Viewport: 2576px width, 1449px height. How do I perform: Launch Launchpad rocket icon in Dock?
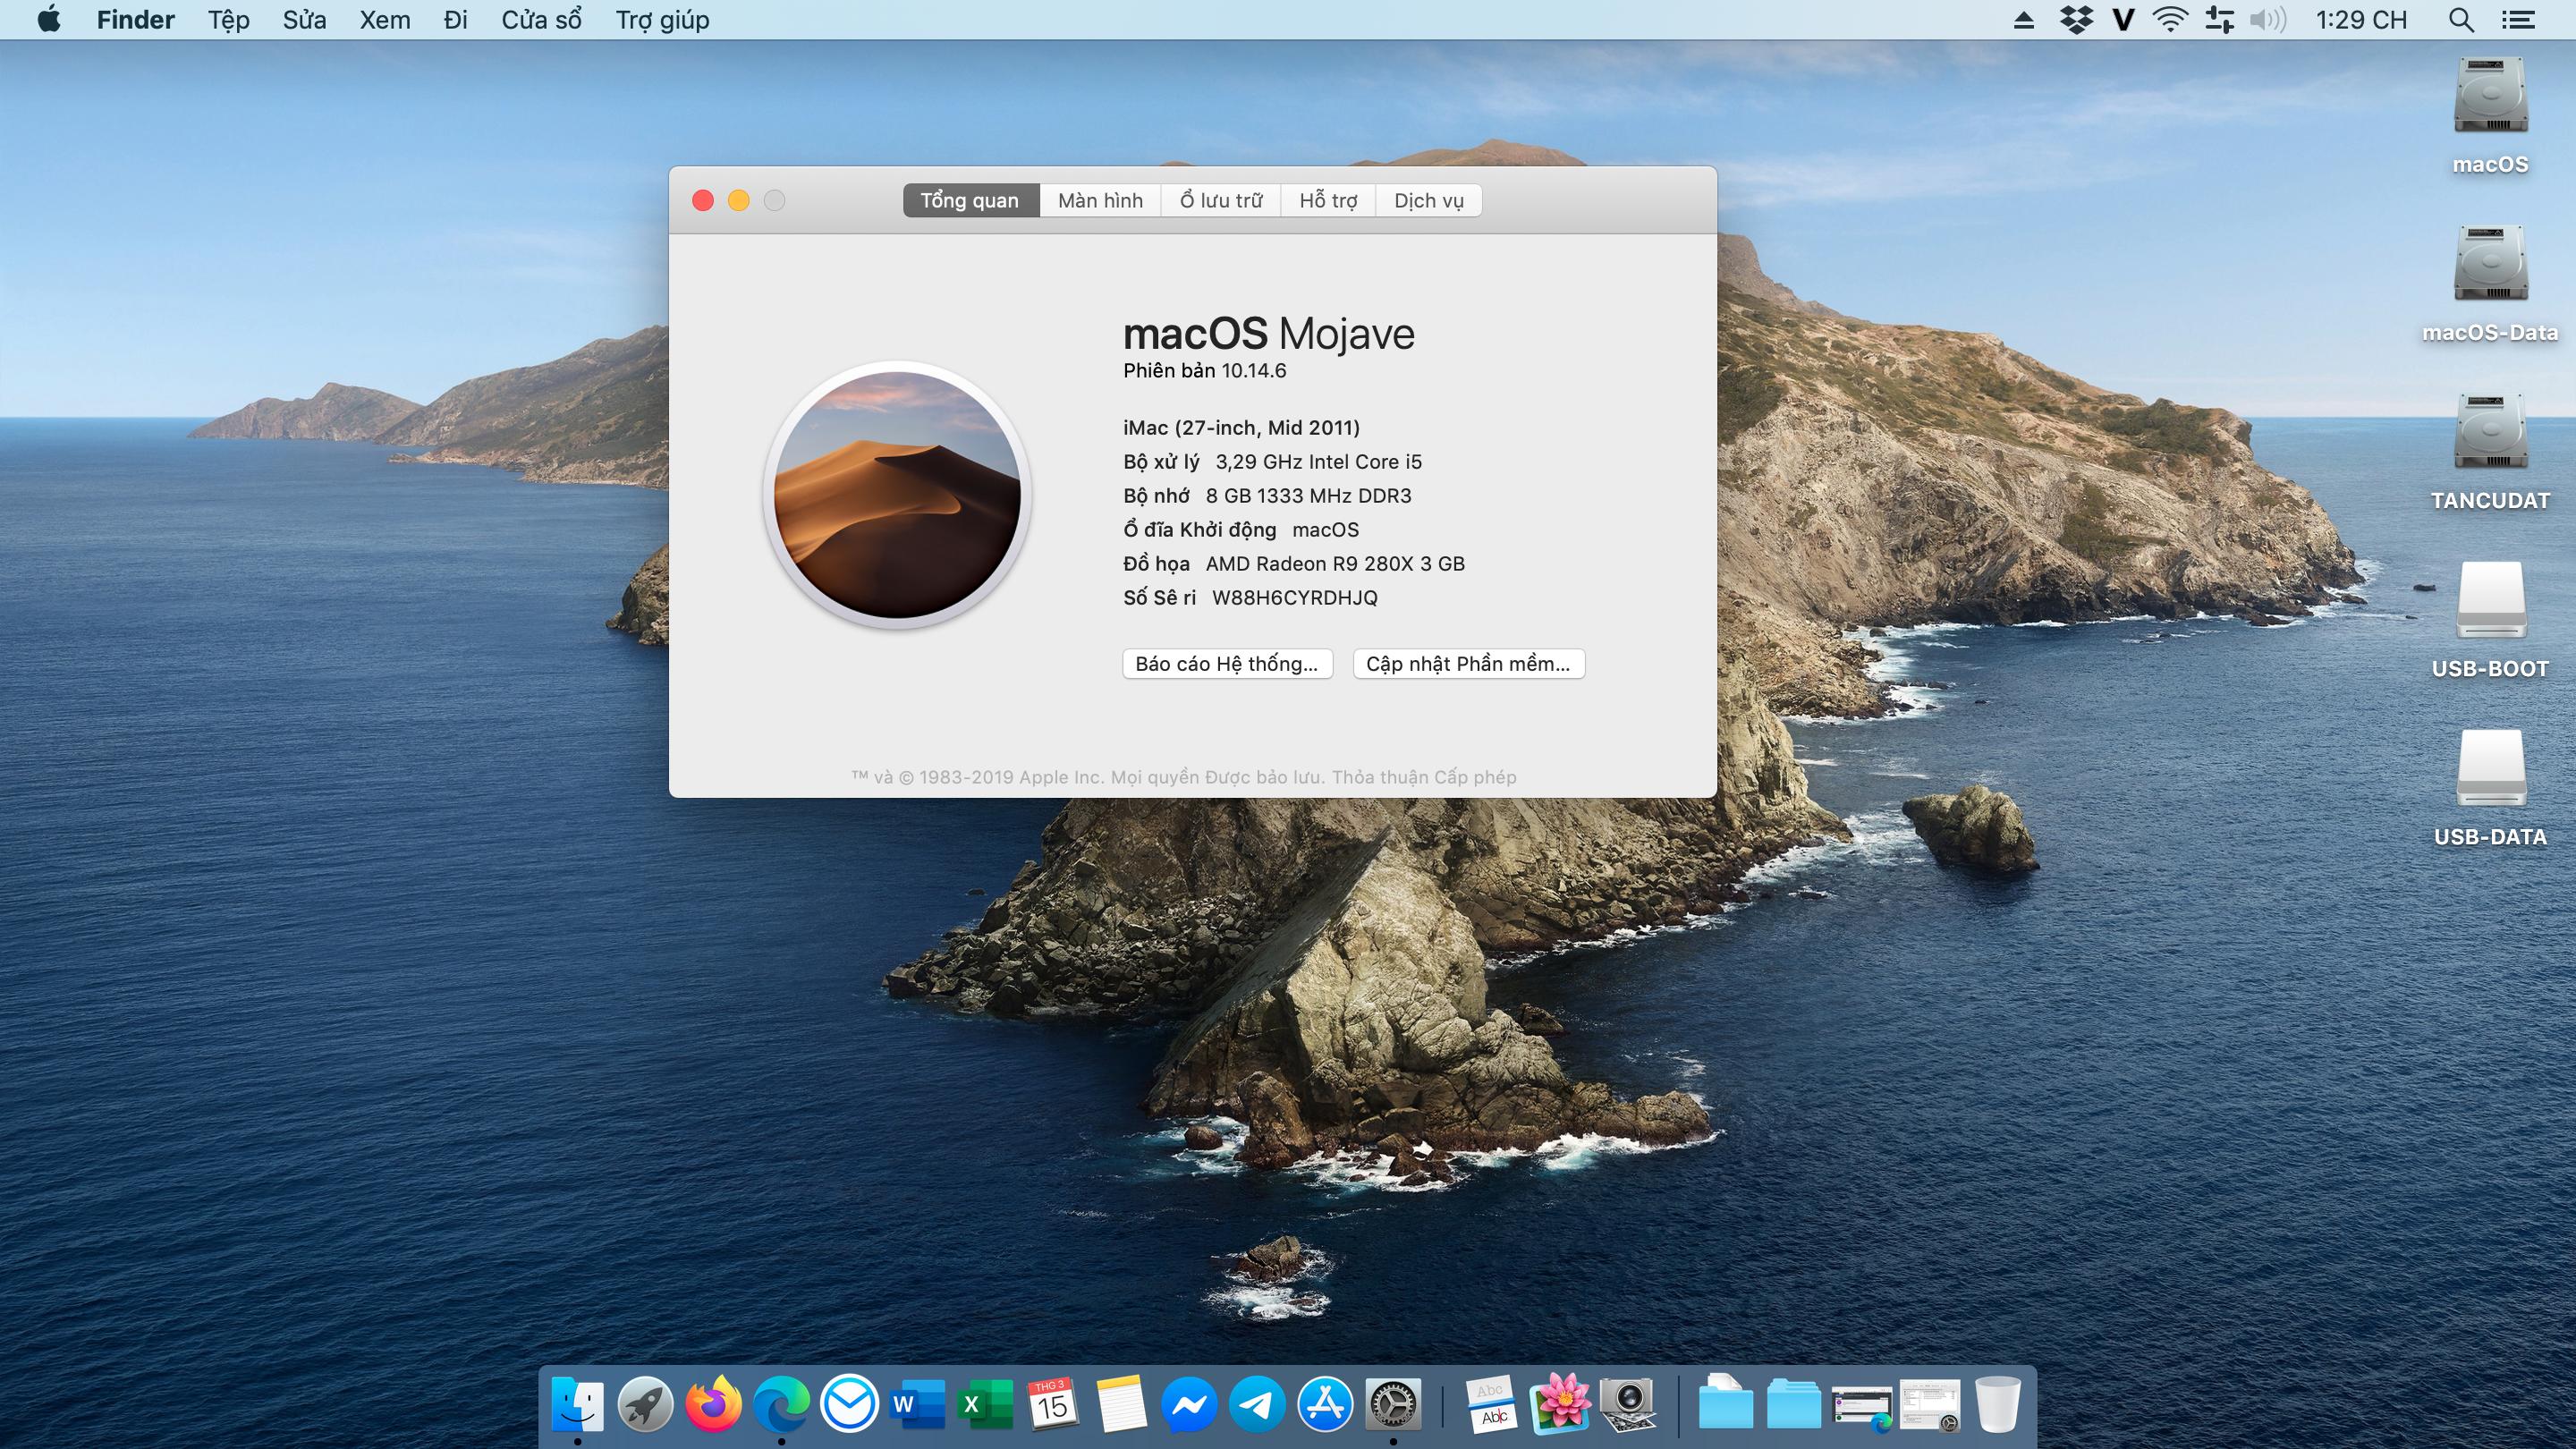point(645,1405)
